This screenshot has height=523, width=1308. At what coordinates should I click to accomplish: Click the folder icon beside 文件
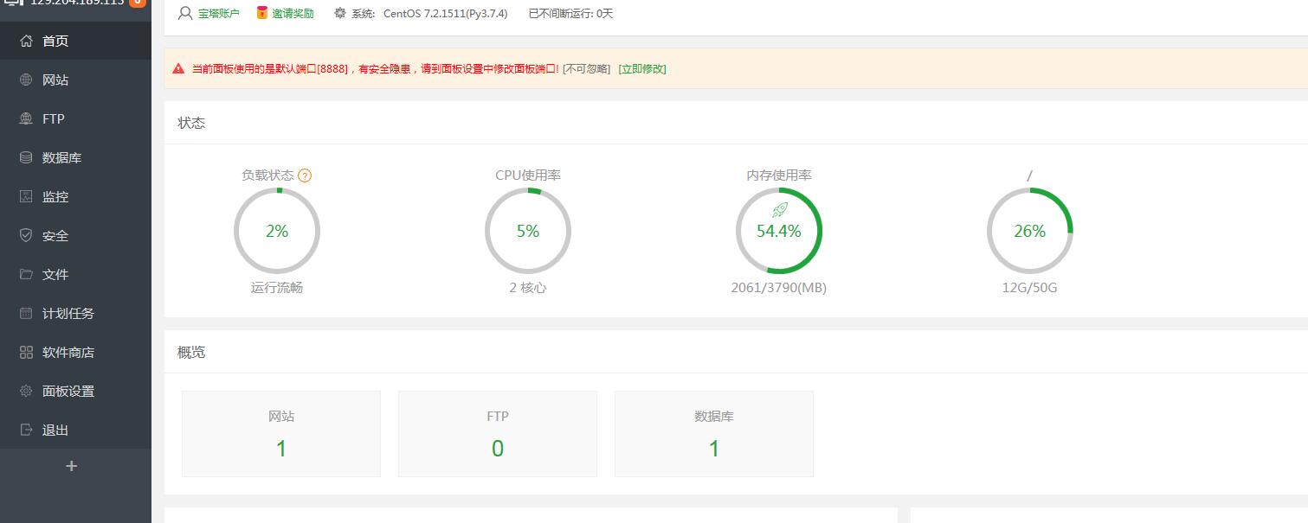[x=26, y=274]
